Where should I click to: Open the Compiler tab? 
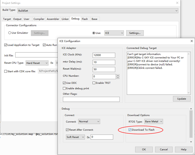click(x=39, y=19)
